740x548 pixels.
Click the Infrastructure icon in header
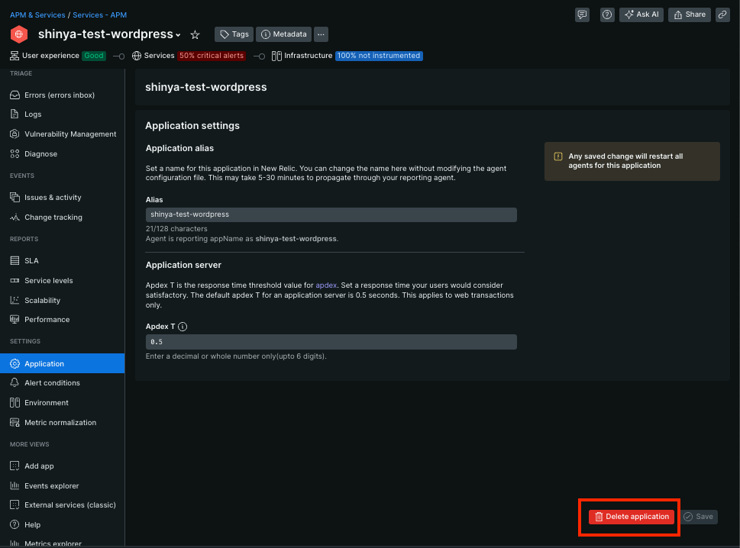(x=276, y=56)
